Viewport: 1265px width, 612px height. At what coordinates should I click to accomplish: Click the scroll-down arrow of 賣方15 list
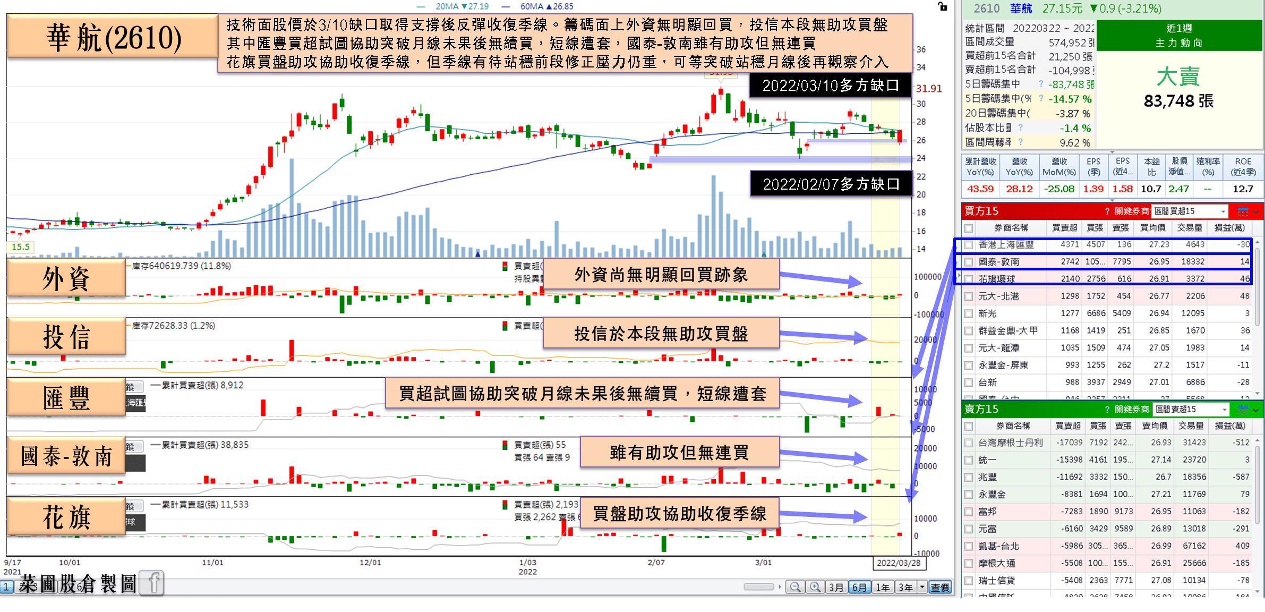tap(1257, 591)
